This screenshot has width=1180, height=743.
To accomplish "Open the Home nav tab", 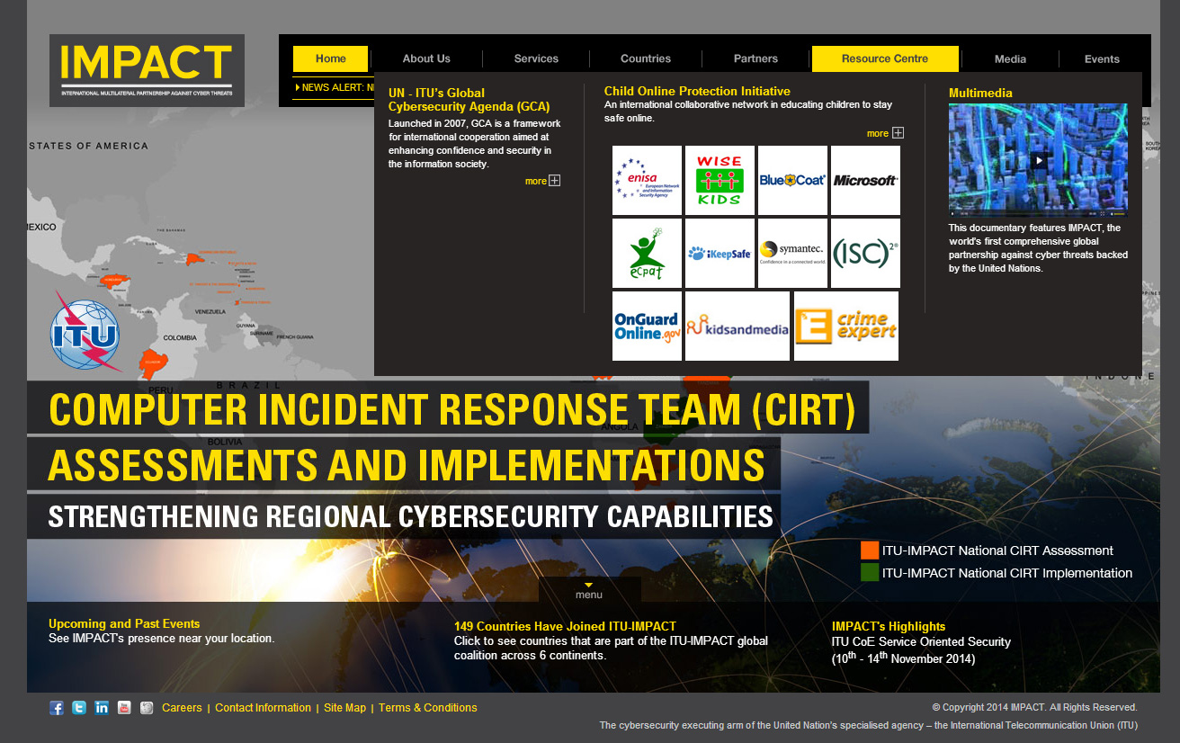I will pos(331,58).
